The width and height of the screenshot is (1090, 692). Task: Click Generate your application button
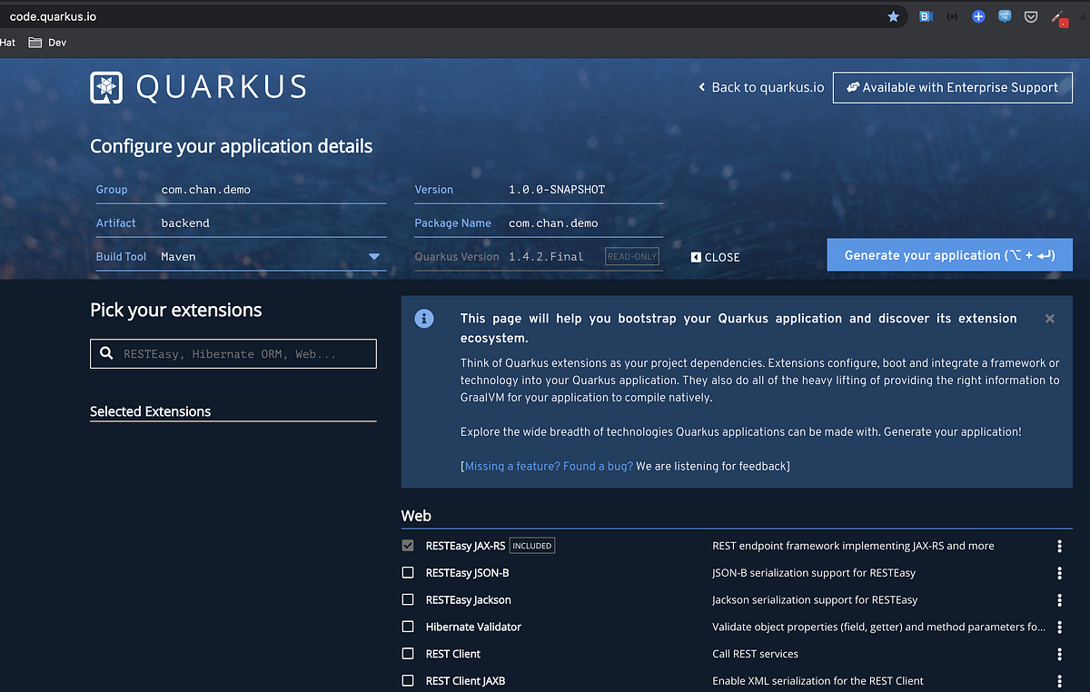(948, 255)
